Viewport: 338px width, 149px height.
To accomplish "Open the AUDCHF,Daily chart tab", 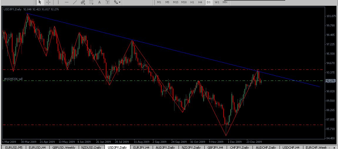I will click(x=266, y=147).
